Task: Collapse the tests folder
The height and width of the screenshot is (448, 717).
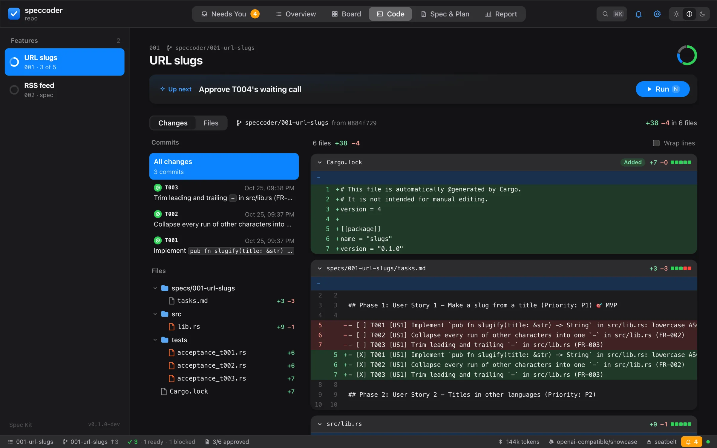Action: point(155,340)
